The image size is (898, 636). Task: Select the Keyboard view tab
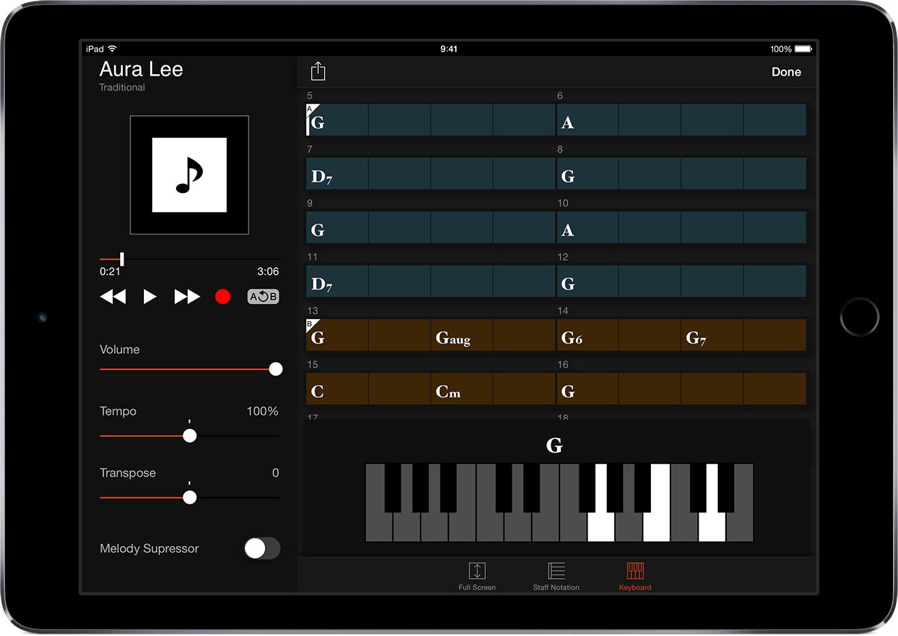[x=635, y=575]
